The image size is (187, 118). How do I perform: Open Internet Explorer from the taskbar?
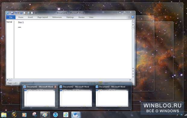(x=66, y=115)
